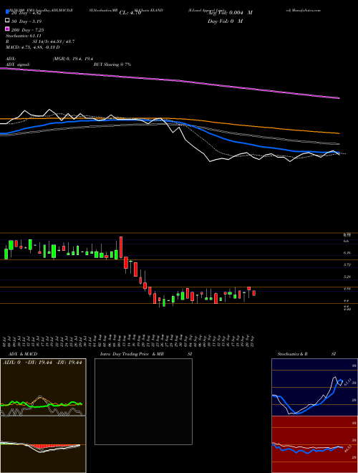This screenshot has height=473, width=358.
Task: Open the empty intraday trading price panel
Action: coord(143,401)
